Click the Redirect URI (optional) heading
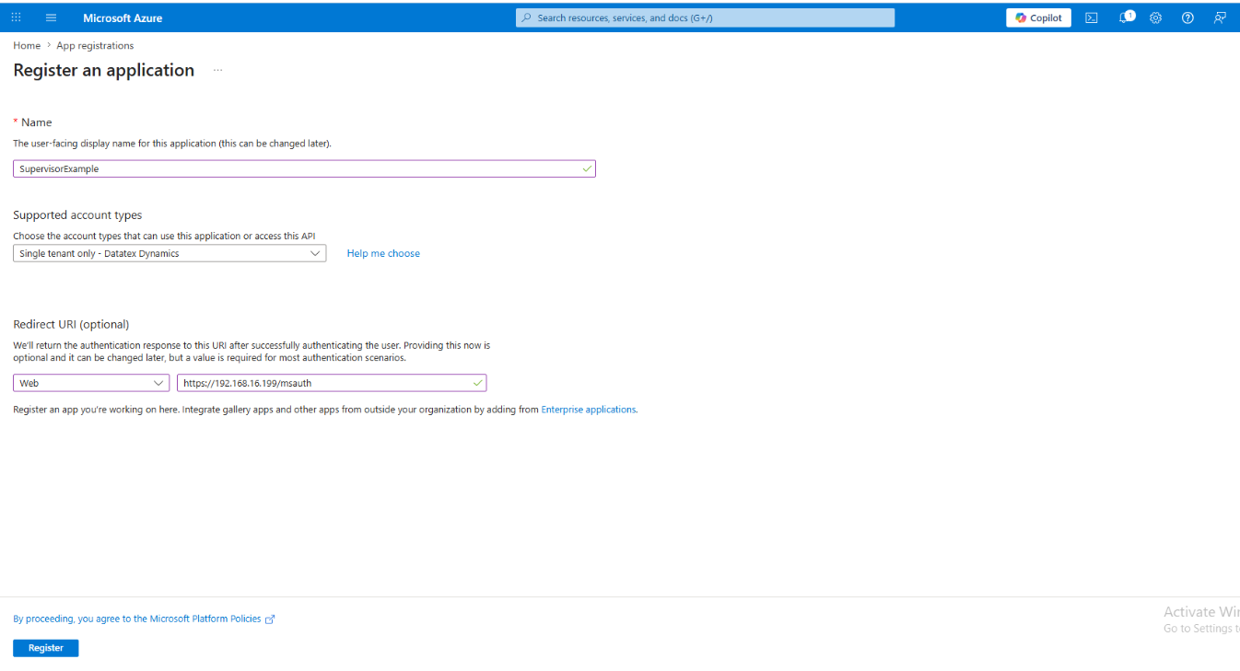Image resolution: width=1240 pixels, height=671 pixels. coord(71,324)
